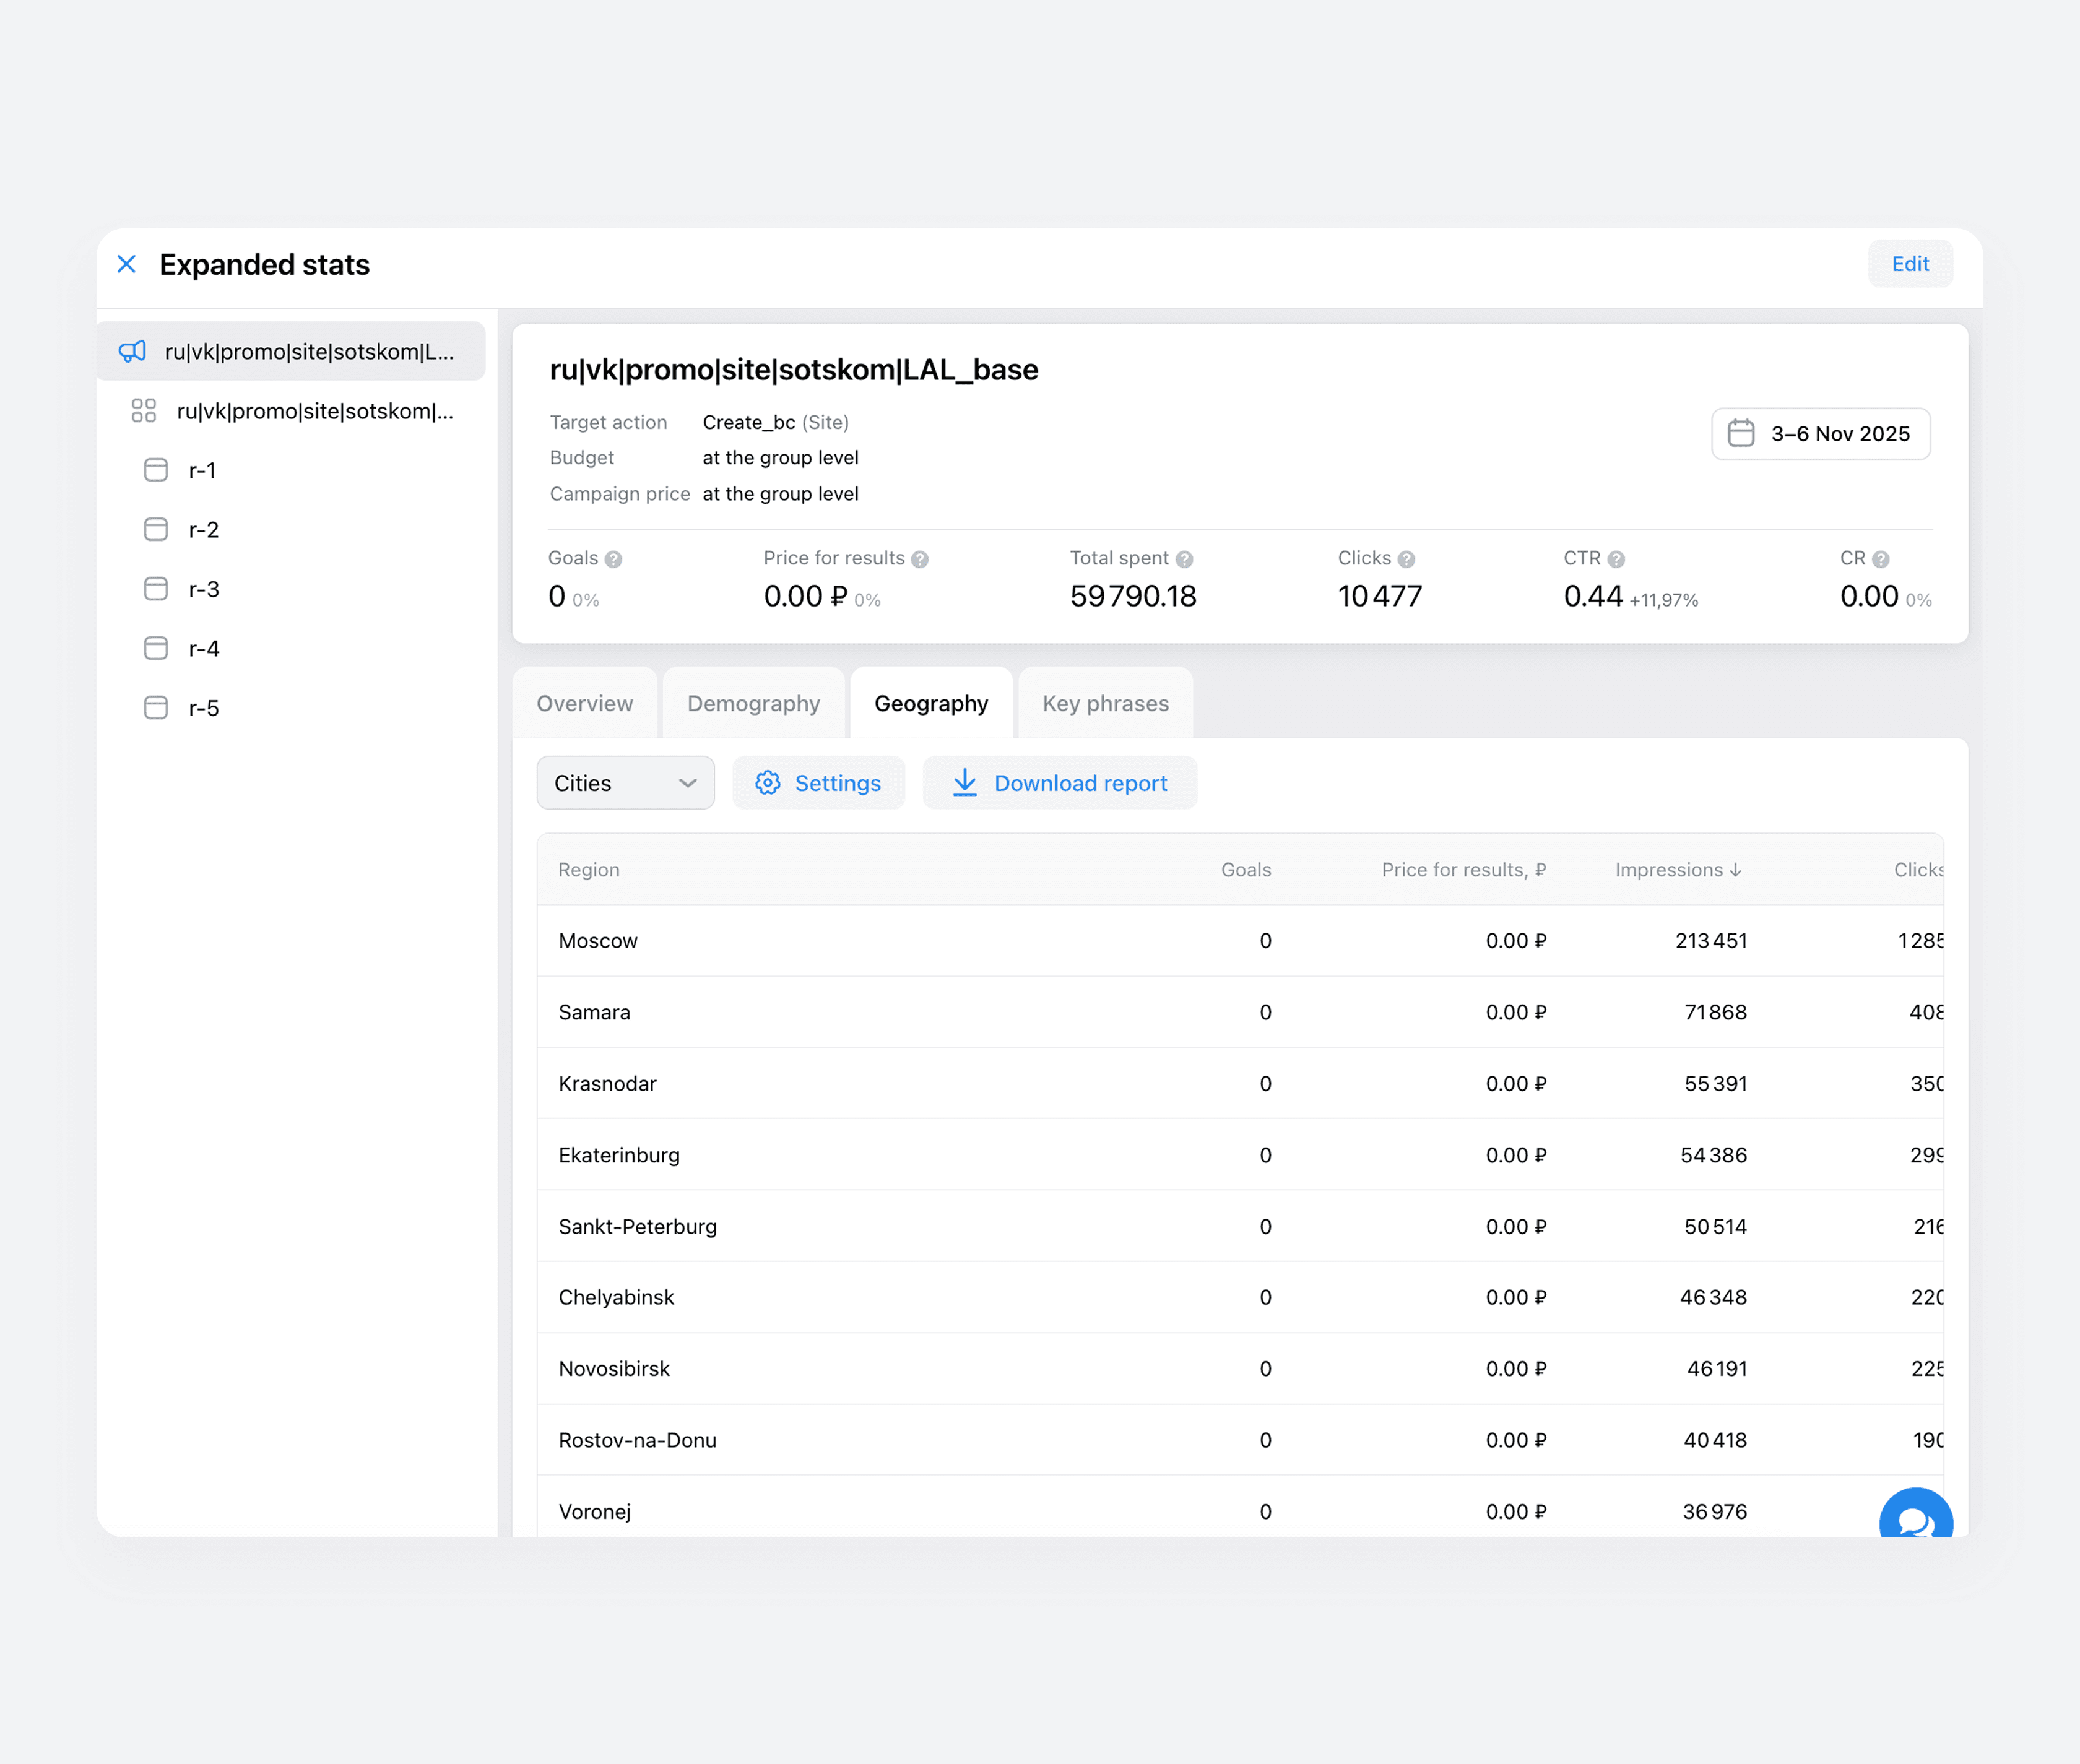The width and height of the screenshot is (2080, 1764).
Task: Click Download report button
Action: tap(1059, 783)
